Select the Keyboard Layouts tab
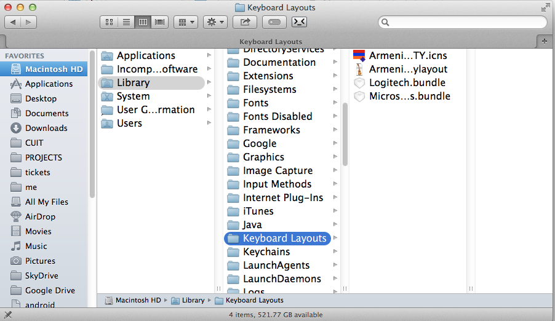The height and width of the screenshot is (321, 555). point(271,42)
